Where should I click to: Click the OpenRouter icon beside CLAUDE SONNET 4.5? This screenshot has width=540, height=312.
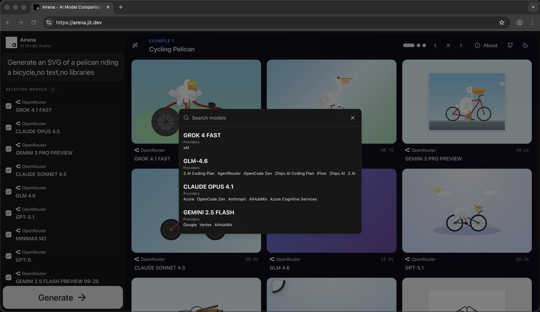(138, 259)
